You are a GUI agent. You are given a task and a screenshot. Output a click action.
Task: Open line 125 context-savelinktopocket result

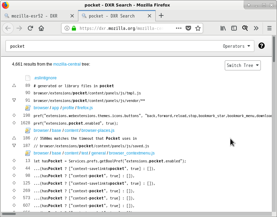click(94, 183)
